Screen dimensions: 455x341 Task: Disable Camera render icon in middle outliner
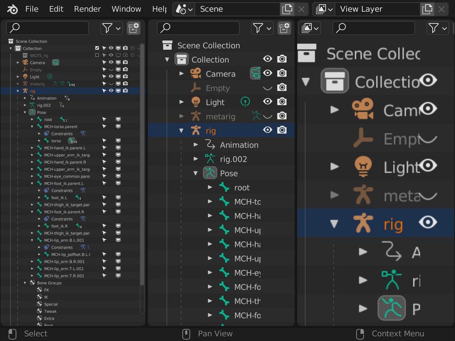point(282,74)
